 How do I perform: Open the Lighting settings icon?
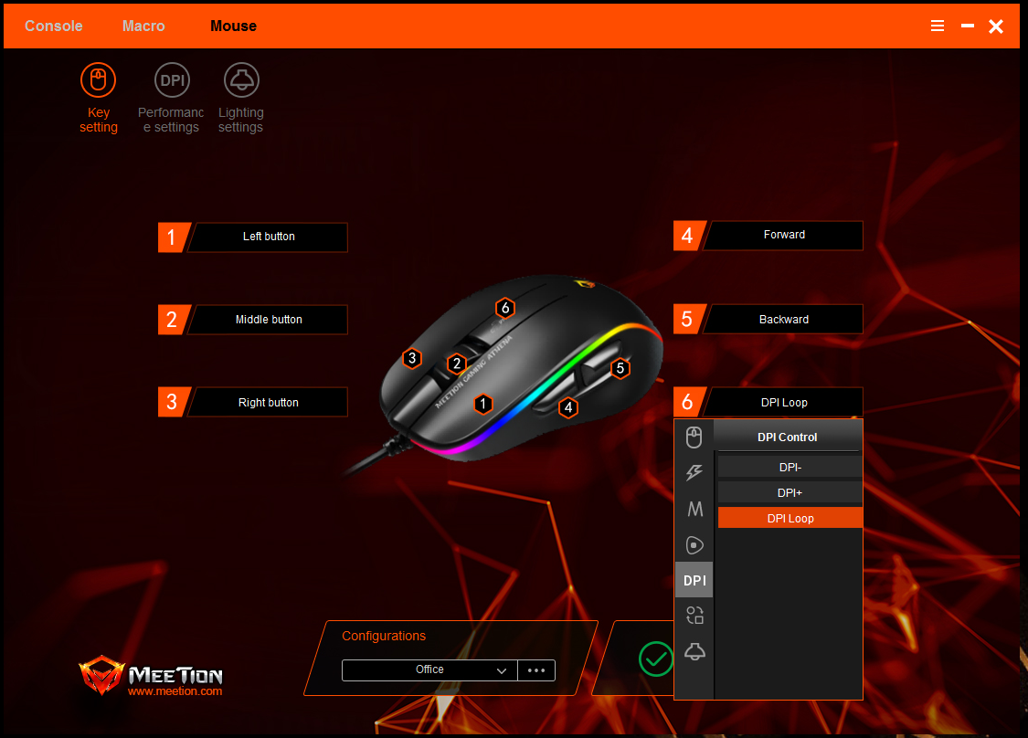coord(240,79)
